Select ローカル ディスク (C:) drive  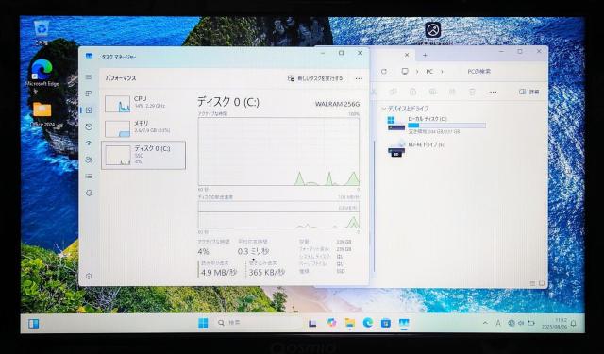[x=436, y=125]
